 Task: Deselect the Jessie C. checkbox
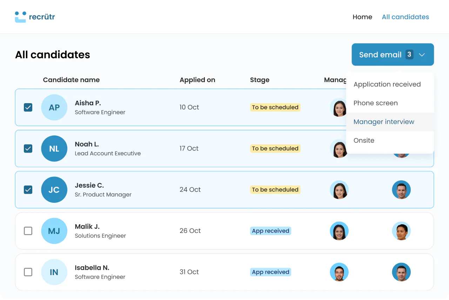[28, 190]
